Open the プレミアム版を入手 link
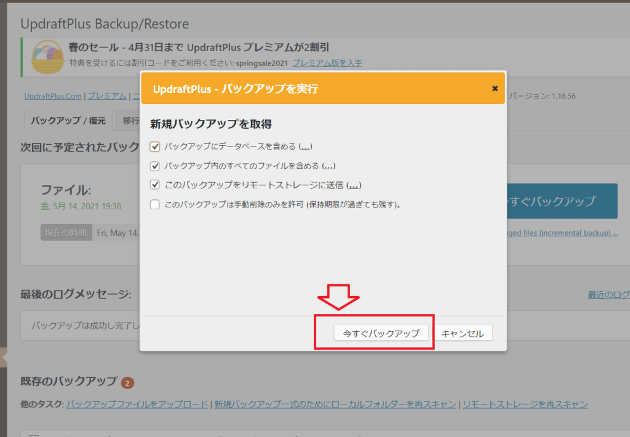The image size is (630, 437). 327,63
